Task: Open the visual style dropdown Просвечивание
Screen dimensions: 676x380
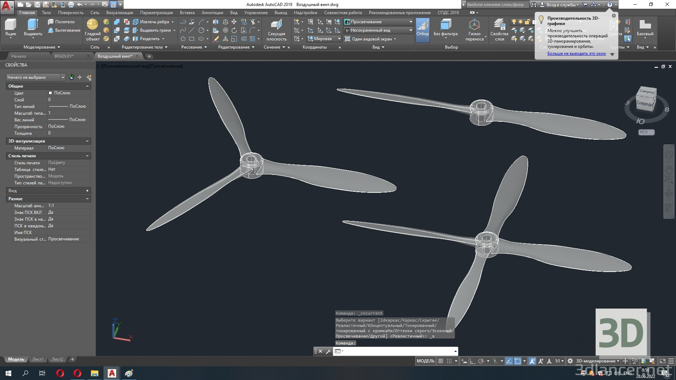Action: [378, 22]
